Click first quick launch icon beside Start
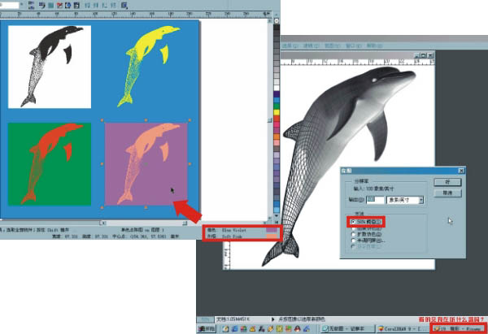488x334 pixels. tap(225, 328)
